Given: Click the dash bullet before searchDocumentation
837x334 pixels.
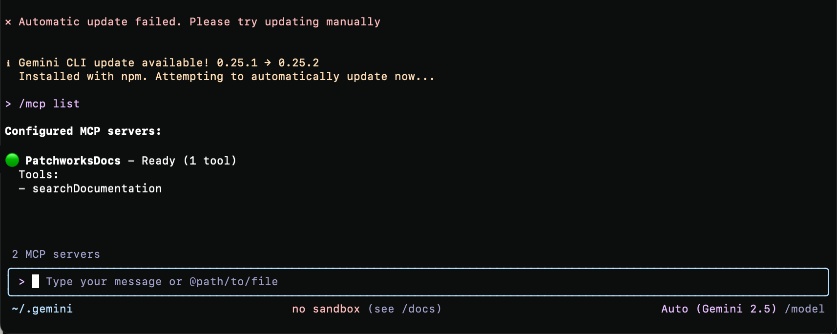Looking at the screenshot, I should (x=22, y=188).
